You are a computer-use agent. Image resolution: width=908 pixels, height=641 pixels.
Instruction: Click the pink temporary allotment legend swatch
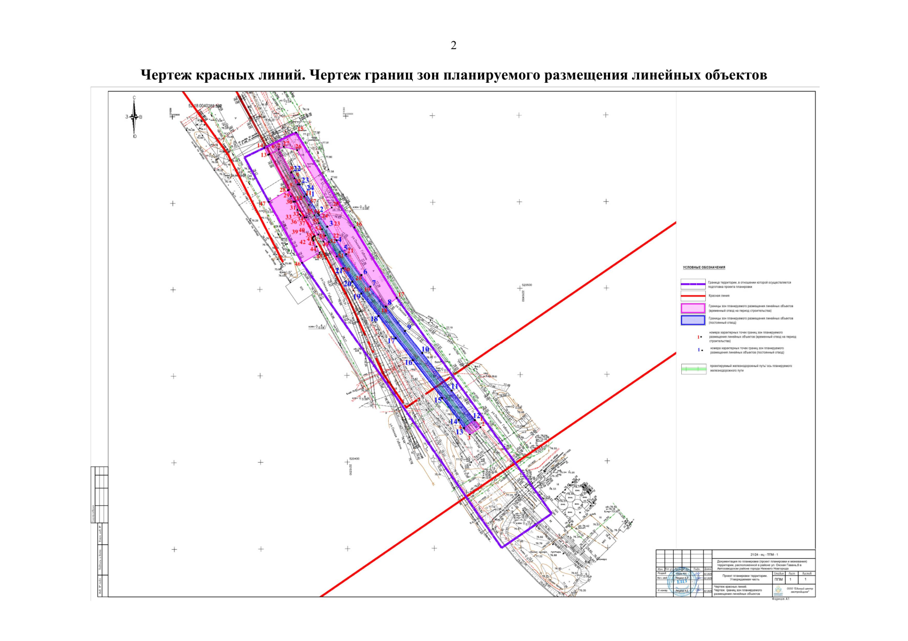(x=693, y=308)
